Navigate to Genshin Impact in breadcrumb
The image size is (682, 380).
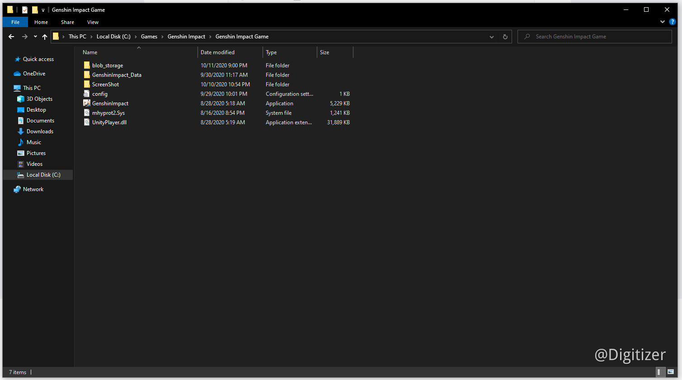click(186, 37)
